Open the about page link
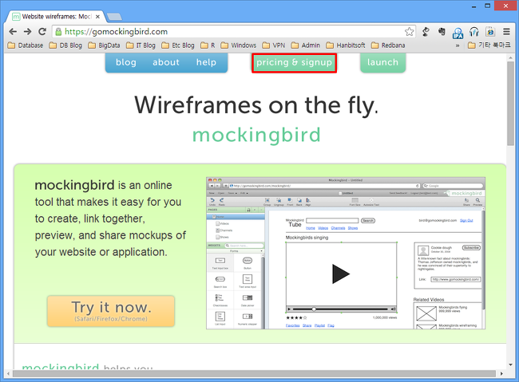The height and width of the screenshot is (382, 519). 166,62
